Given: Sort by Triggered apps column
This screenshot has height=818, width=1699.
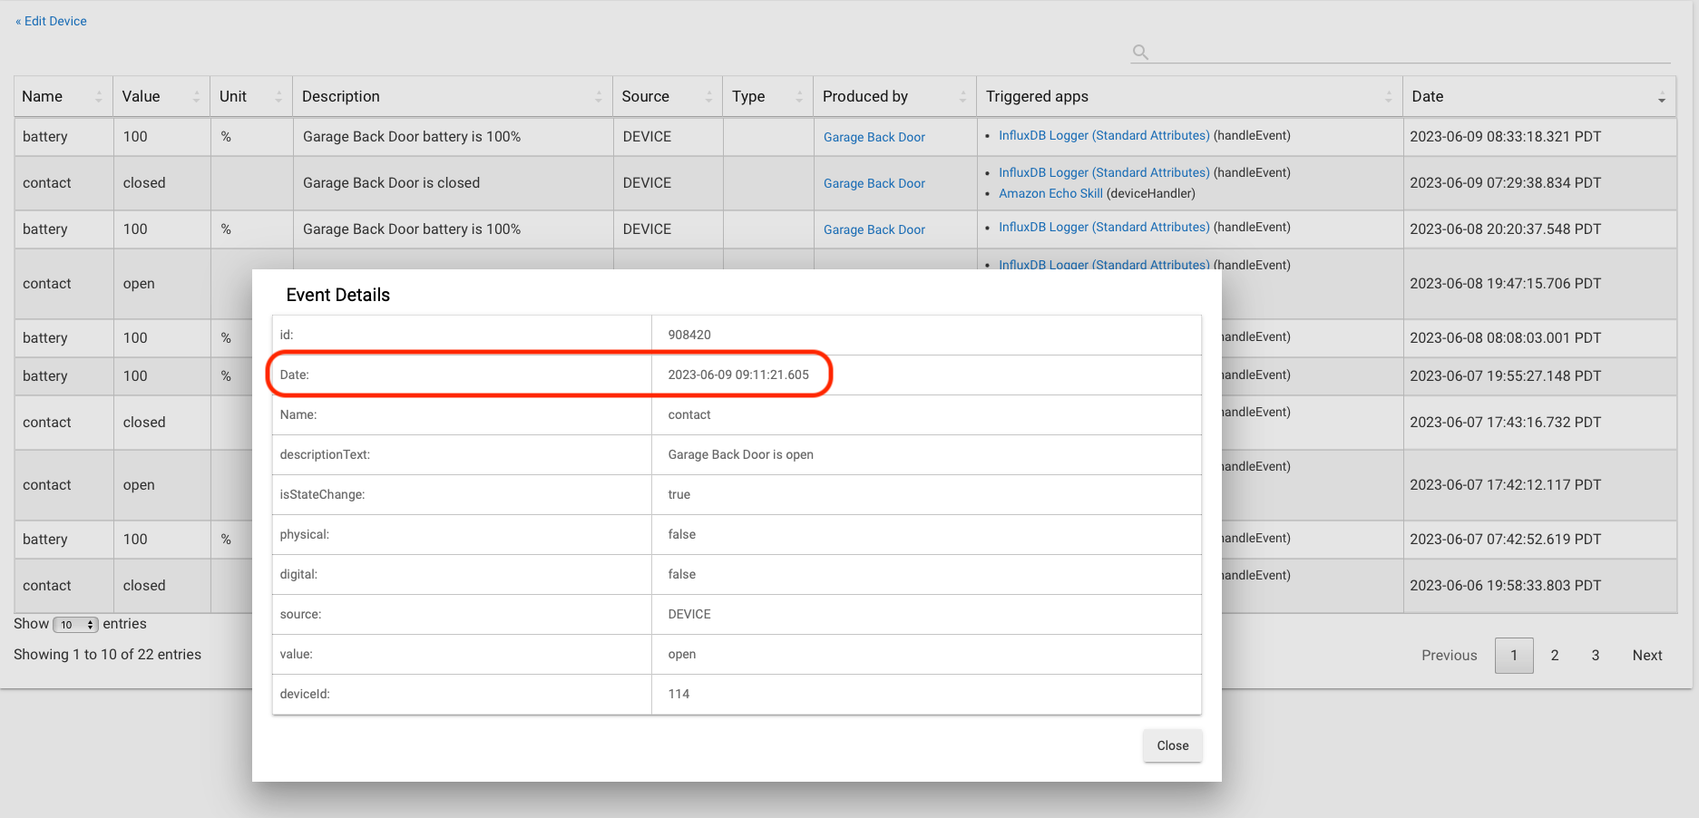Looking at the screenshot, I should 1388,97.
